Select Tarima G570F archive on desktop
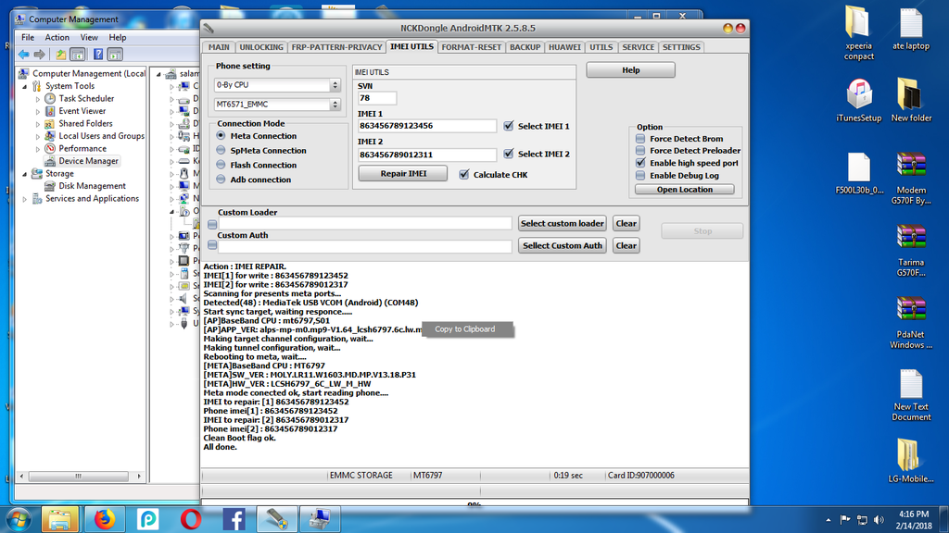The height and width of the screenshot is (533, 949). tap(910, 251)
